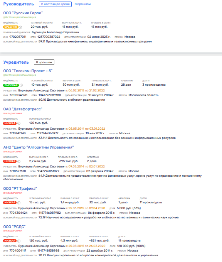Open ООО "Телеком-Проект - 5" company link
Image resolution: width=222 pixels, height=262 pixels.
coord(28,71)
